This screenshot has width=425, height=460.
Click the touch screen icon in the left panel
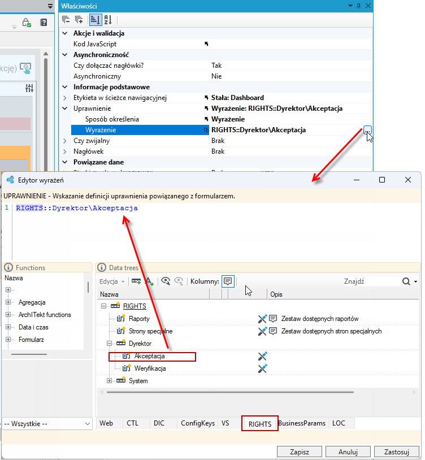[25, 68]
